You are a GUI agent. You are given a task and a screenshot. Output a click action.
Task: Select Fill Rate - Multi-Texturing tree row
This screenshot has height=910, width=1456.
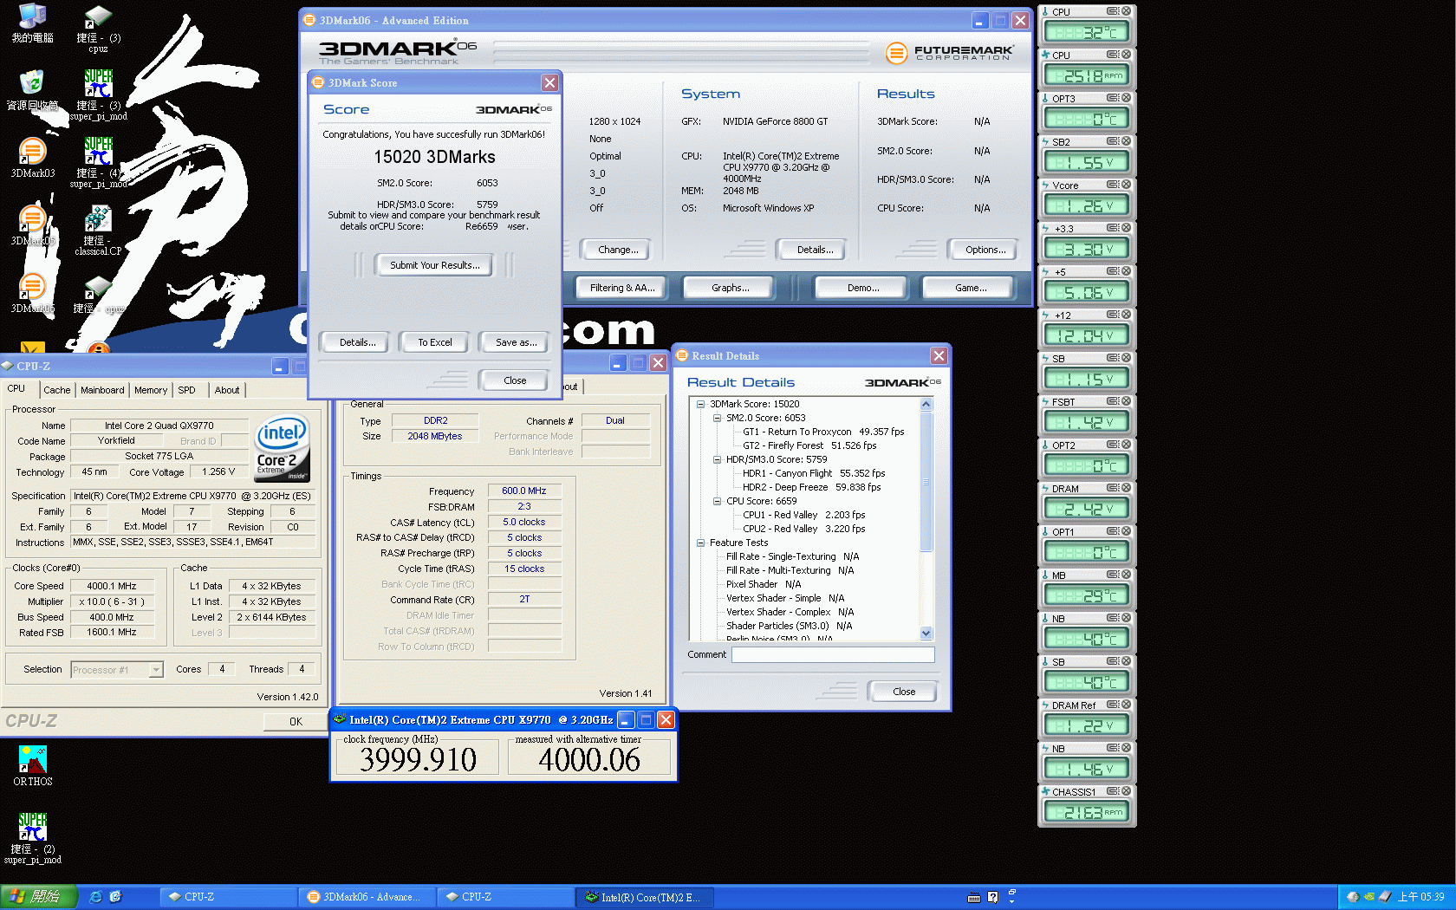coord(790,570)
